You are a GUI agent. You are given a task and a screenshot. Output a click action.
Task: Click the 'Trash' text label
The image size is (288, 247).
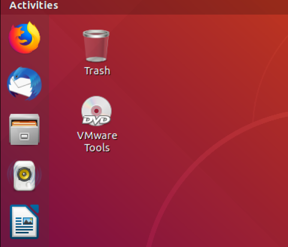[x=97, y=71]
